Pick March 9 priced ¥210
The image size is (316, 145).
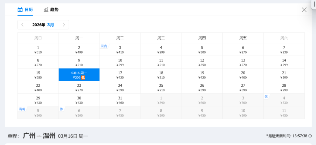pyautogui.click(x=79, y=62)
